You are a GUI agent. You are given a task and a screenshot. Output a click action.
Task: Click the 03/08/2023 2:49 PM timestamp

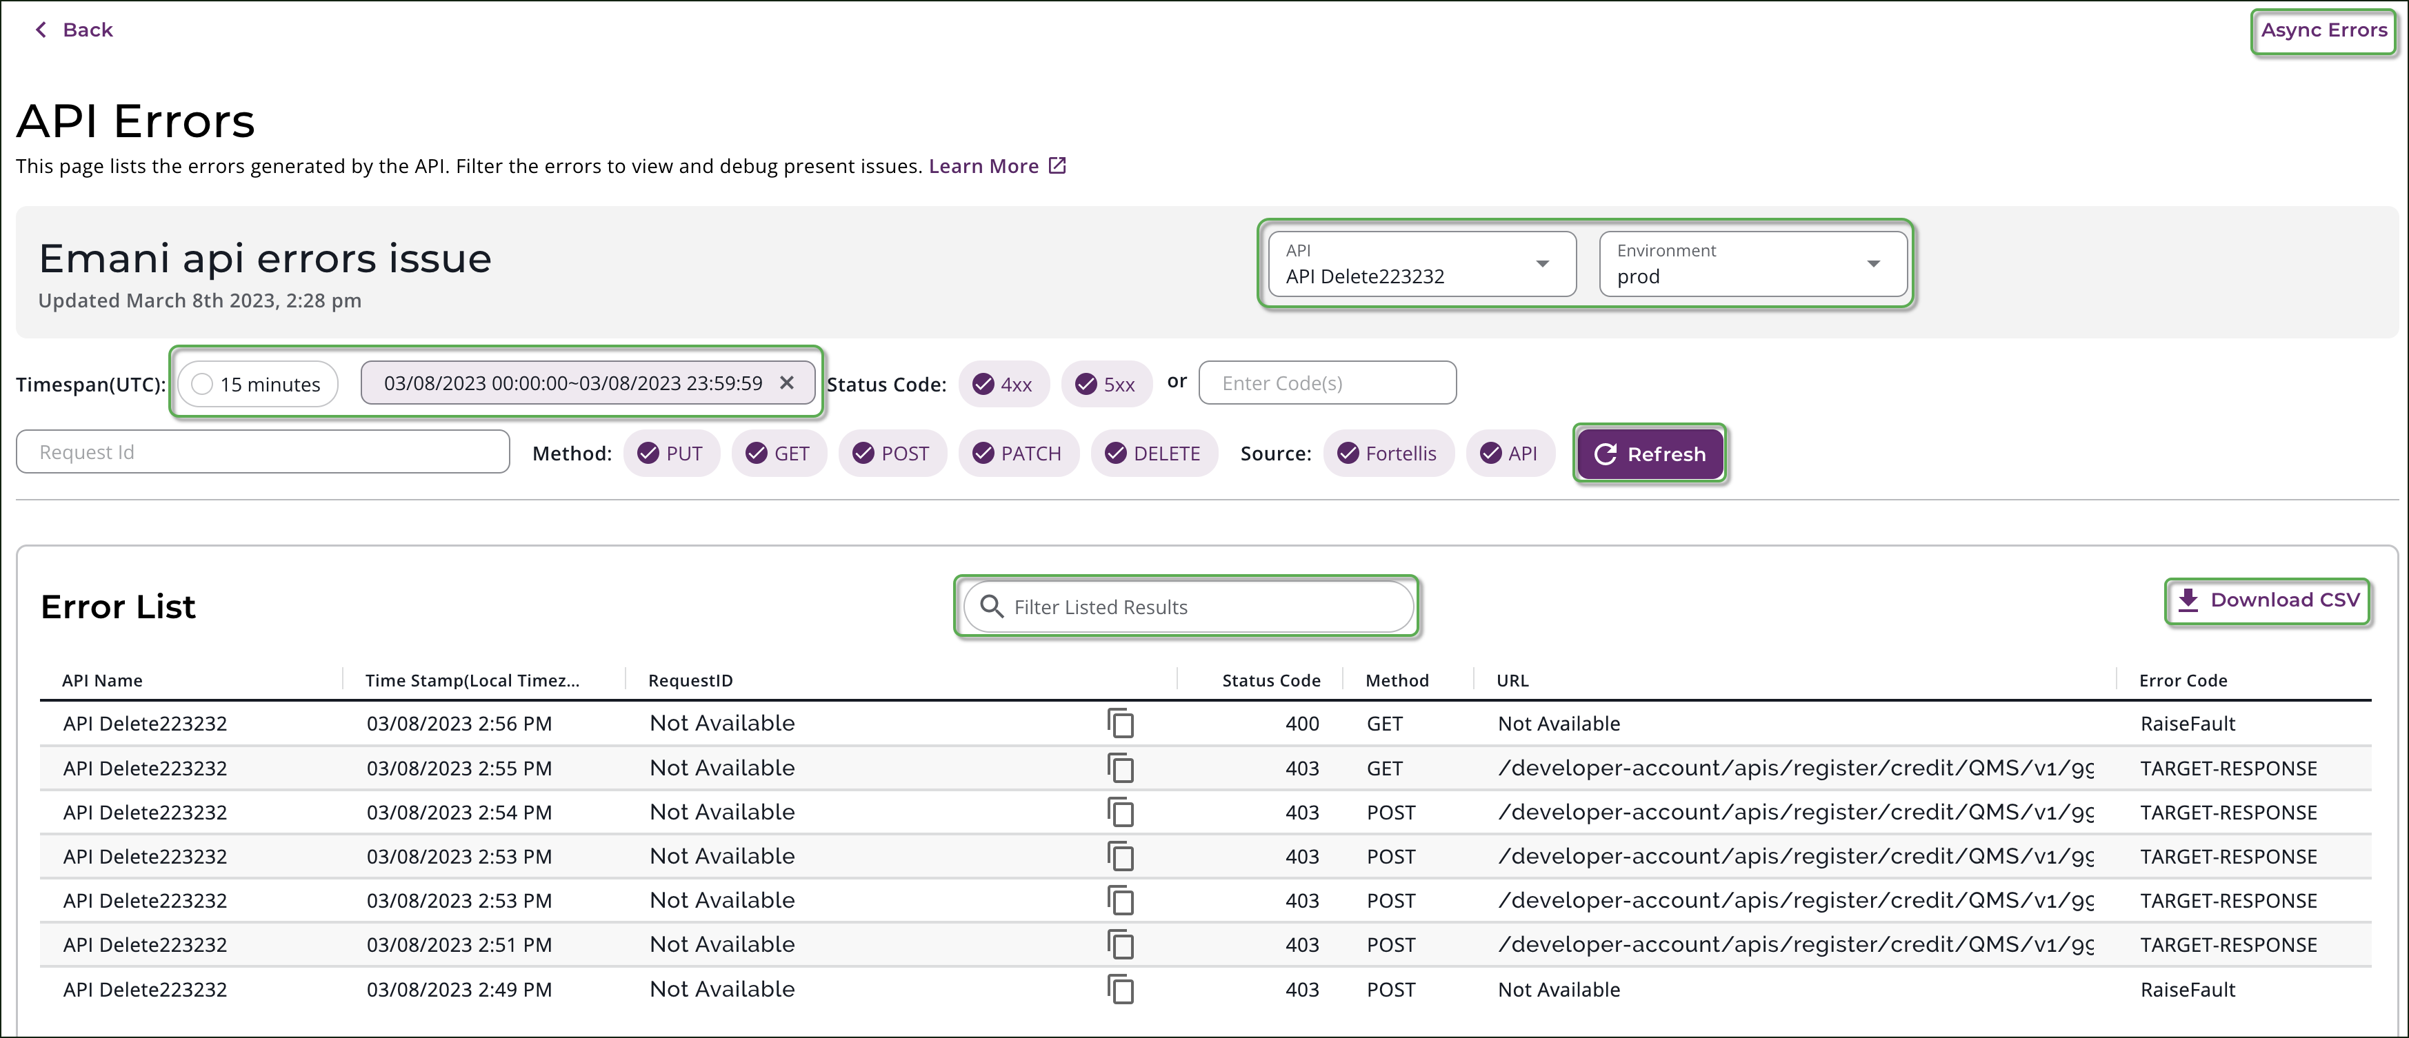coord(459,990)
